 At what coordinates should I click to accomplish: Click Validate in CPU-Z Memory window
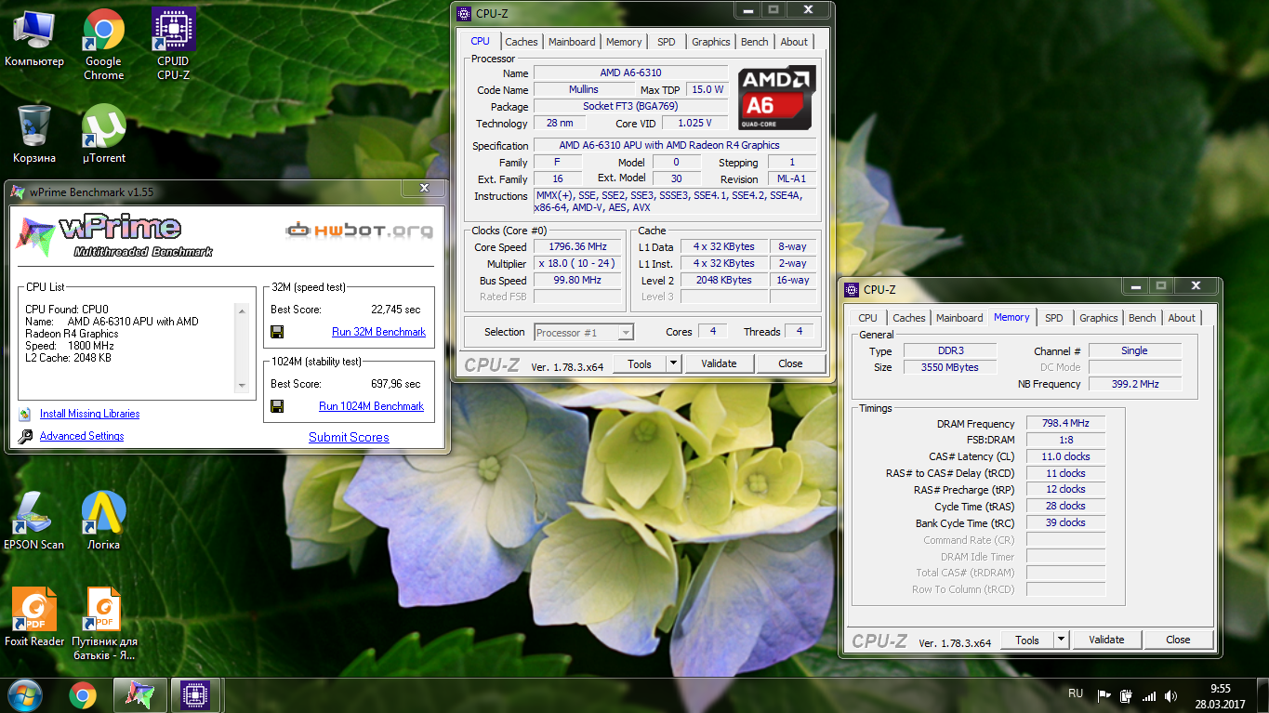click(x=1106, y=640)
